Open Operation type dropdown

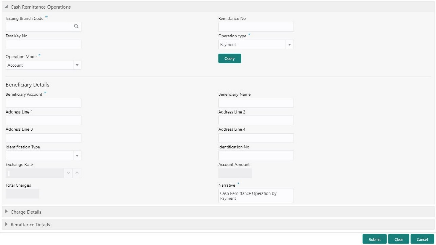coord(289,45)
